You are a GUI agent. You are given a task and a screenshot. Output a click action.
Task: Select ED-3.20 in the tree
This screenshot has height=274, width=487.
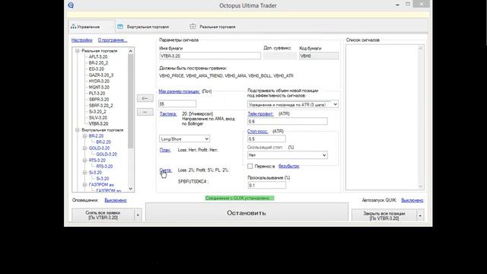coord(97,69)
